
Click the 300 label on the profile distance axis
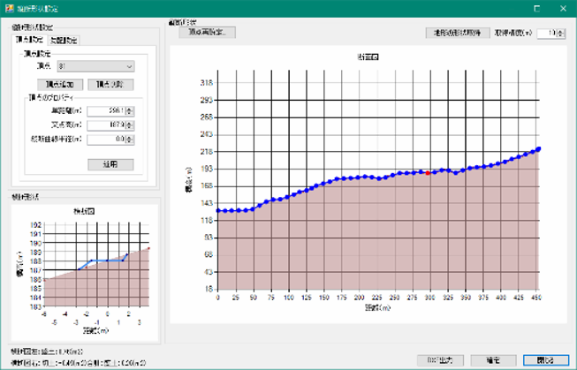tap(429, 298)
